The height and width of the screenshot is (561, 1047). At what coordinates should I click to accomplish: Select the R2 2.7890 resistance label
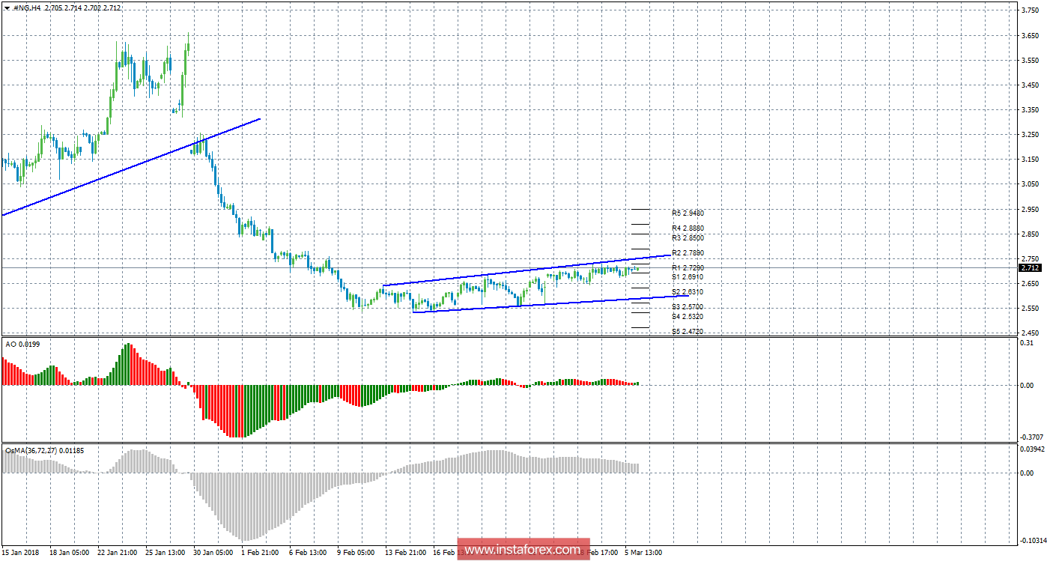pyautogui.click(x=688, y=252)
